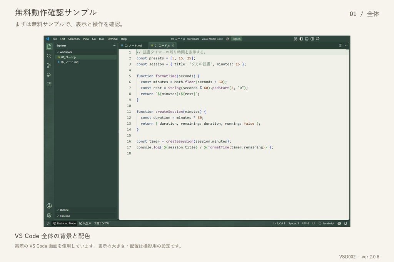
Task: Change indentation via Spaces: 2
Action: pos(294,223)
